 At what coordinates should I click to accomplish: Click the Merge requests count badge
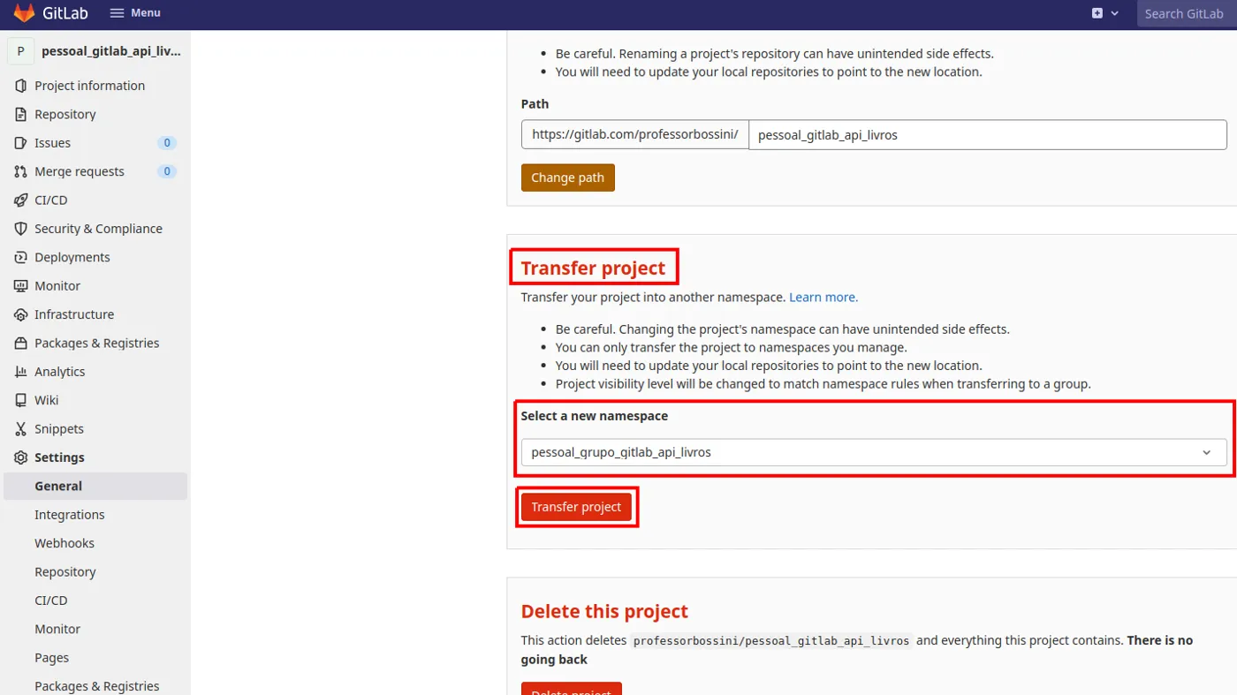166,171
